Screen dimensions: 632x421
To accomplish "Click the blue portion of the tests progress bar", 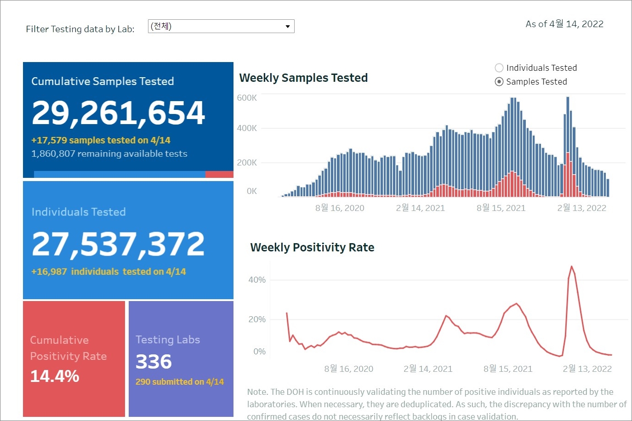I will click(120, 174).
